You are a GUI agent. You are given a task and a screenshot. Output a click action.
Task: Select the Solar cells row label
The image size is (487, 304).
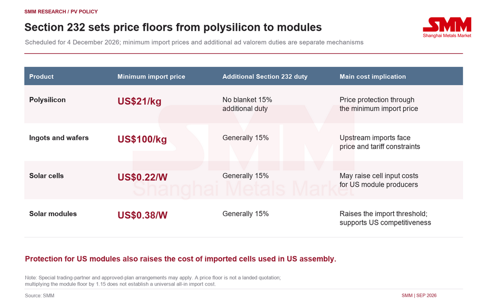[46, 176]
